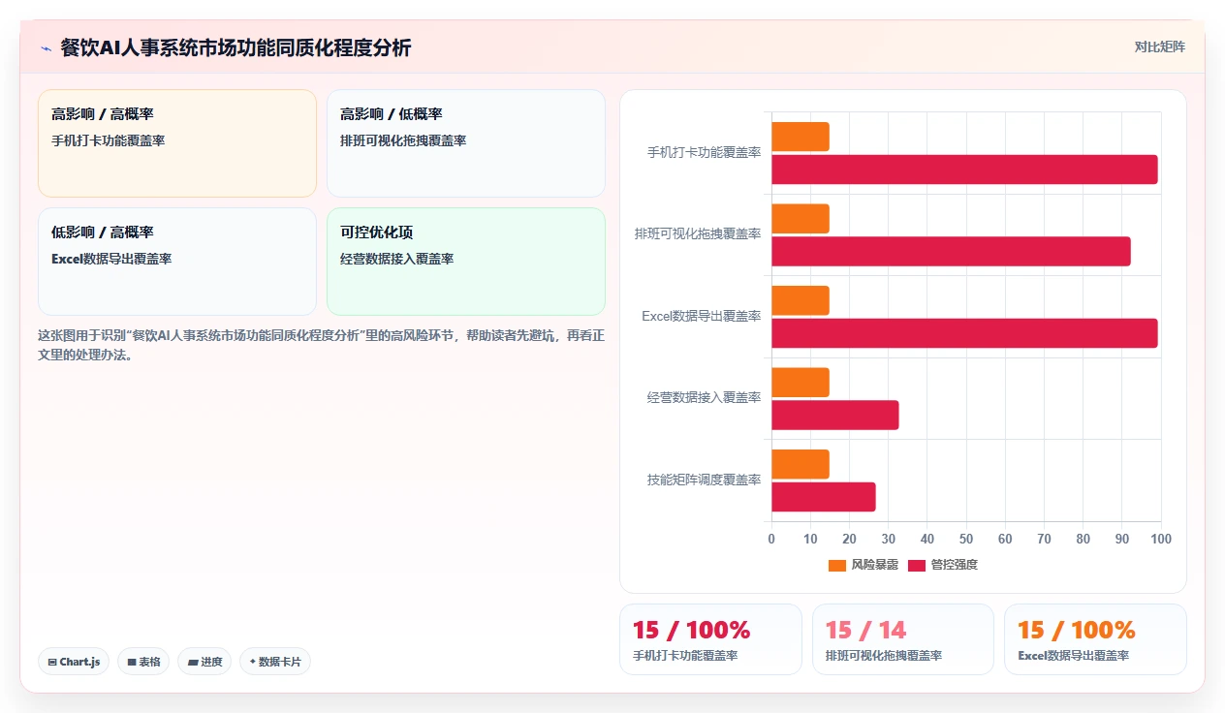1225x713 pixels.
Task: Click the Excel数据导出覆盖率 axis label in chart
Action: click(x=702, y=317)
